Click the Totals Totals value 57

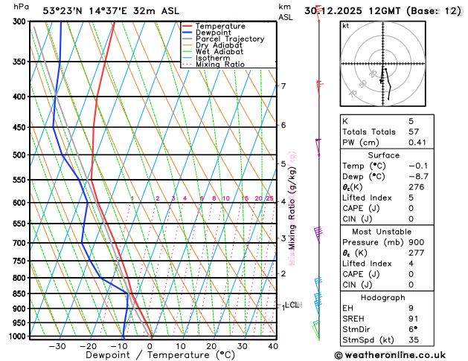pos(414,132)
